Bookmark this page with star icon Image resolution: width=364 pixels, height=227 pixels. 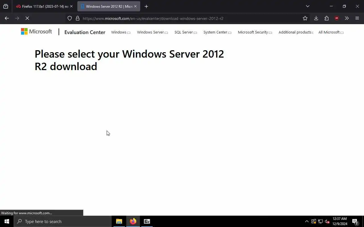click(305, 18)
